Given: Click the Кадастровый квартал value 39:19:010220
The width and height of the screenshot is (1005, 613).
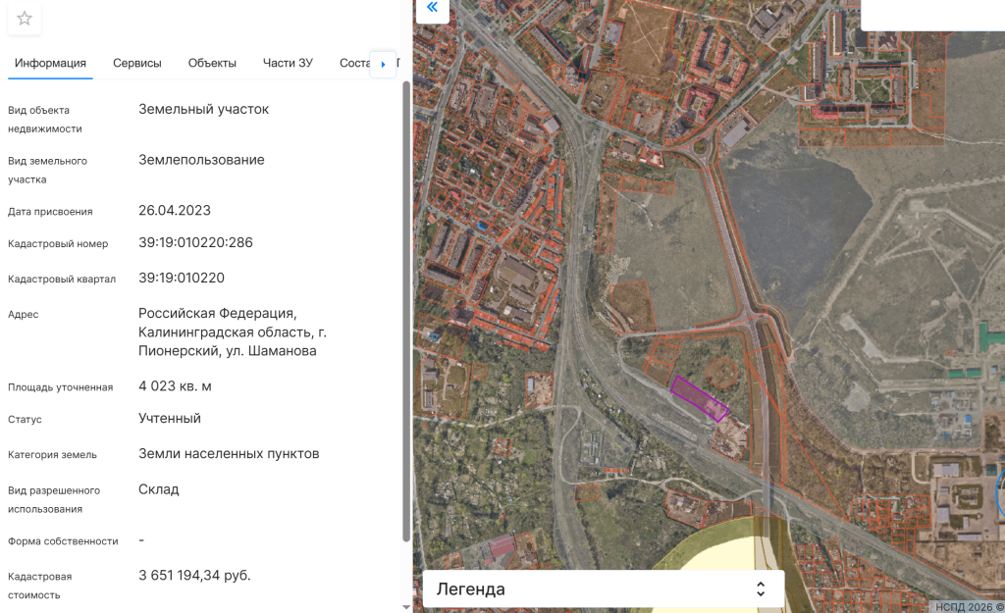Looking at the screenshot, I should point(182,278).
